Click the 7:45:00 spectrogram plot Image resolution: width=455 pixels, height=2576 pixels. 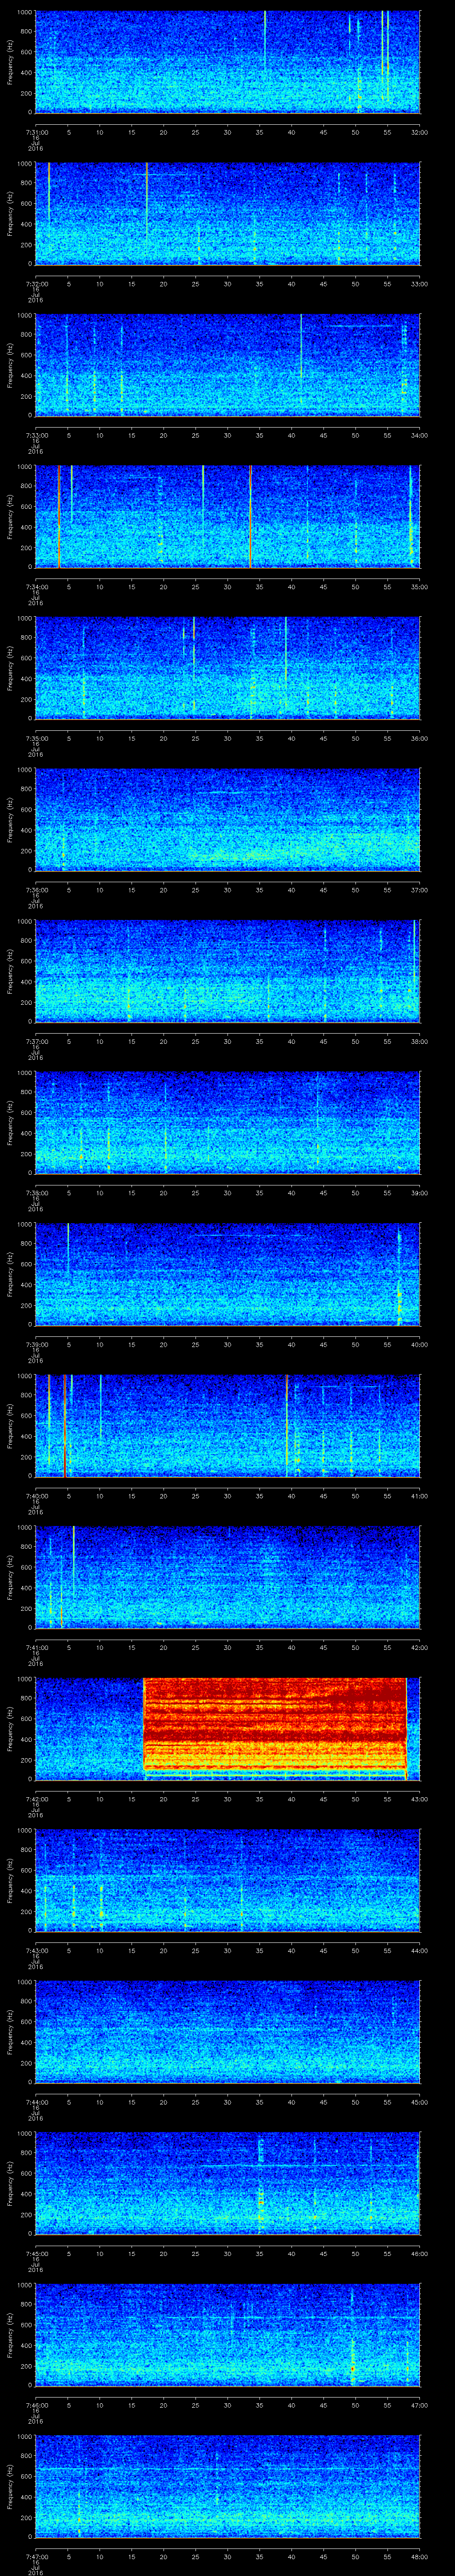pos(228,2183)
